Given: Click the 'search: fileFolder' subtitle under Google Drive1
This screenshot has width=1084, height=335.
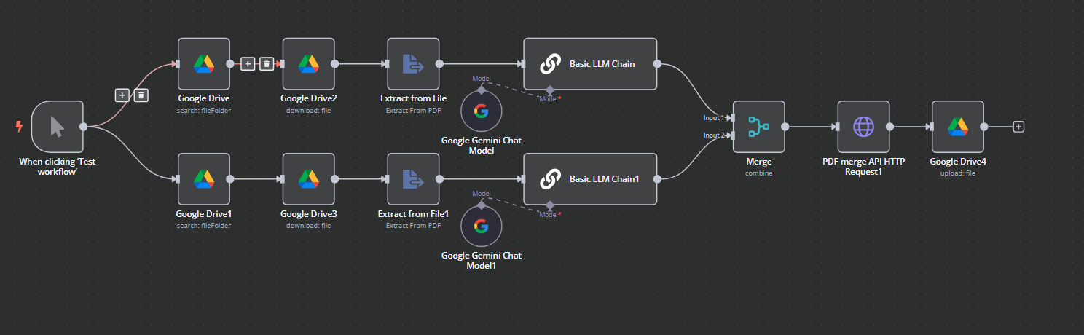Looking at the screenshot, I should coord(204,226).
